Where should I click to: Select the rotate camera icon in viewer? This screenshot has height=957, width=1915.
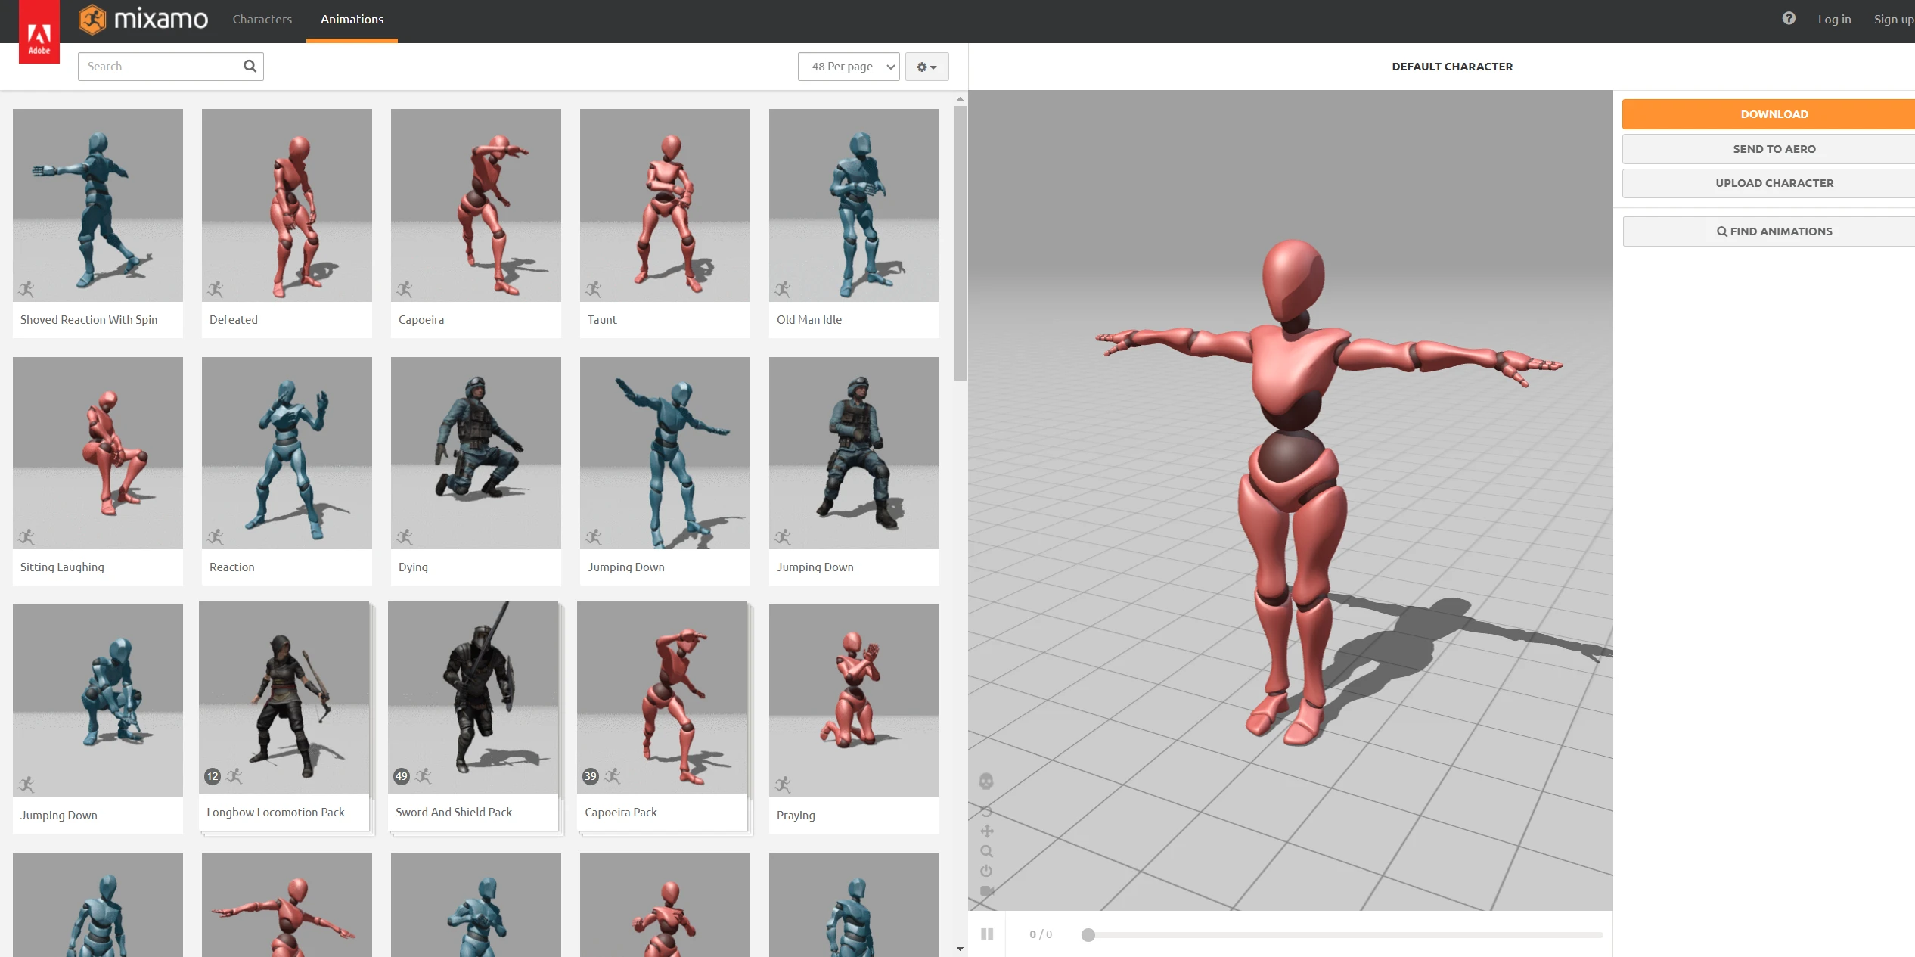coord(986,811)
